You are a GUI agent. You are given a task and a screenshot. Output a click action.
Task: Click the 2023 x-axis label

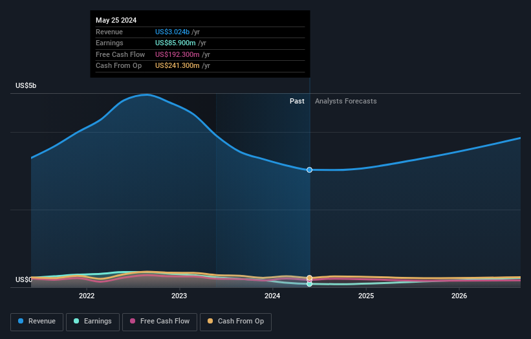tap(179, 296)
